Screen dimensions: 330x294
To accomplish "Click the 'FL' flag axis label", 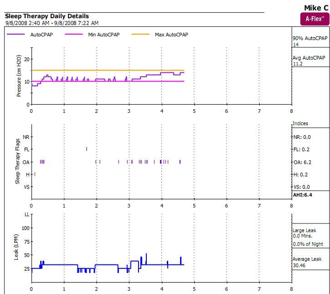I will coord(27,149).
